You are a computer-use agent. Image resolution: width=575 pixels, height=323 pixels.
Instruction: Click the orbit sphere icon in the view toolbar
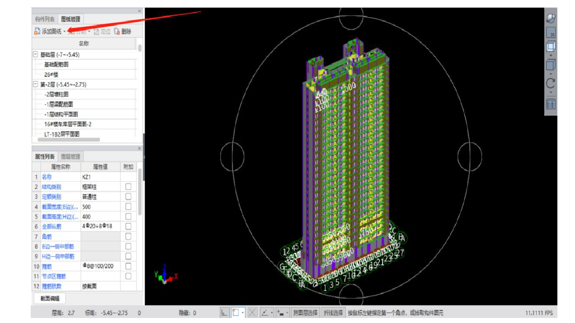tap(551, 18)
